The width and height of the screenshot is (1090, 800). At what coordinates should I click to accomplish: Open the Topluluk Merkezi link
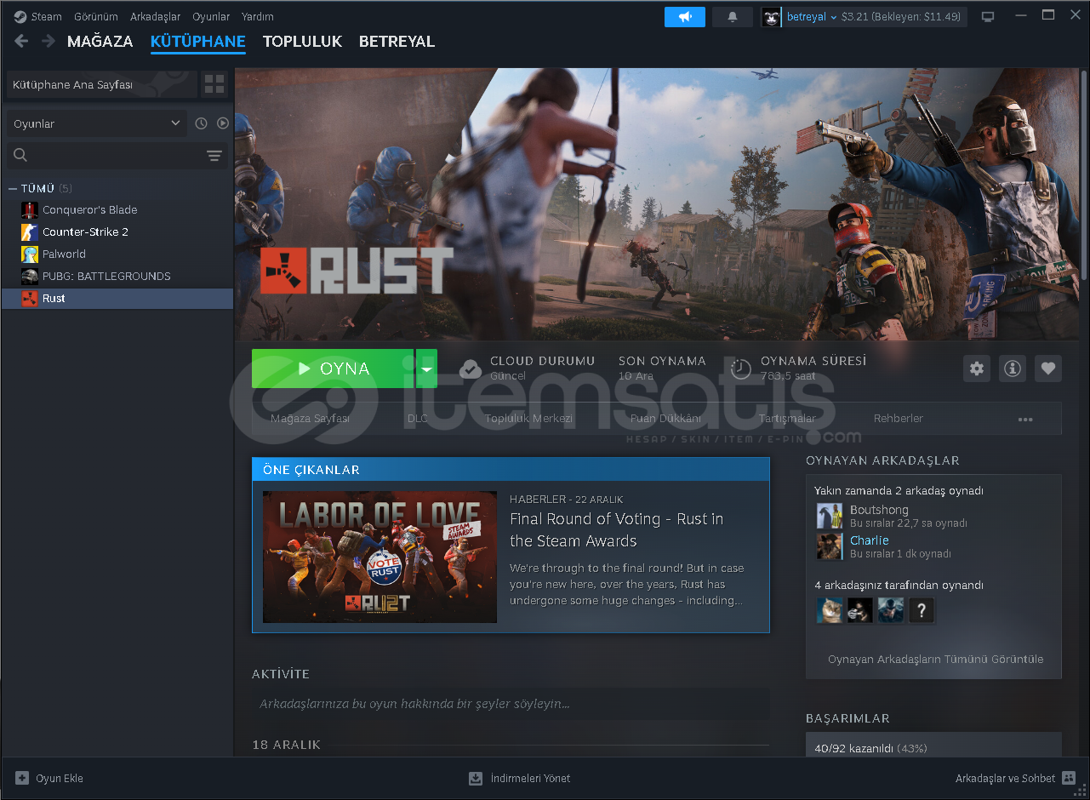coord(528,419)
